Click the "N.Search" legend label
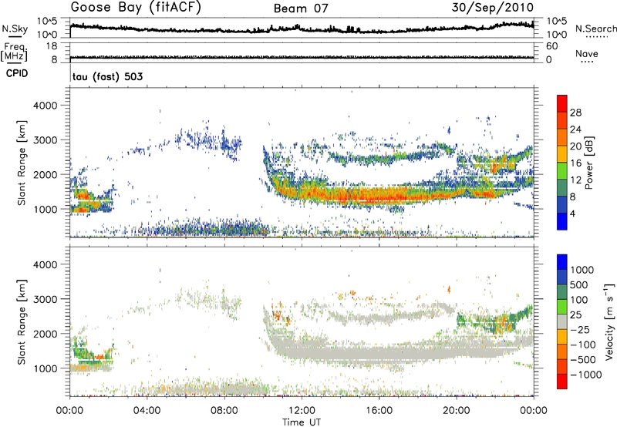This screenshot has height=427, width=617. [595, 29]
